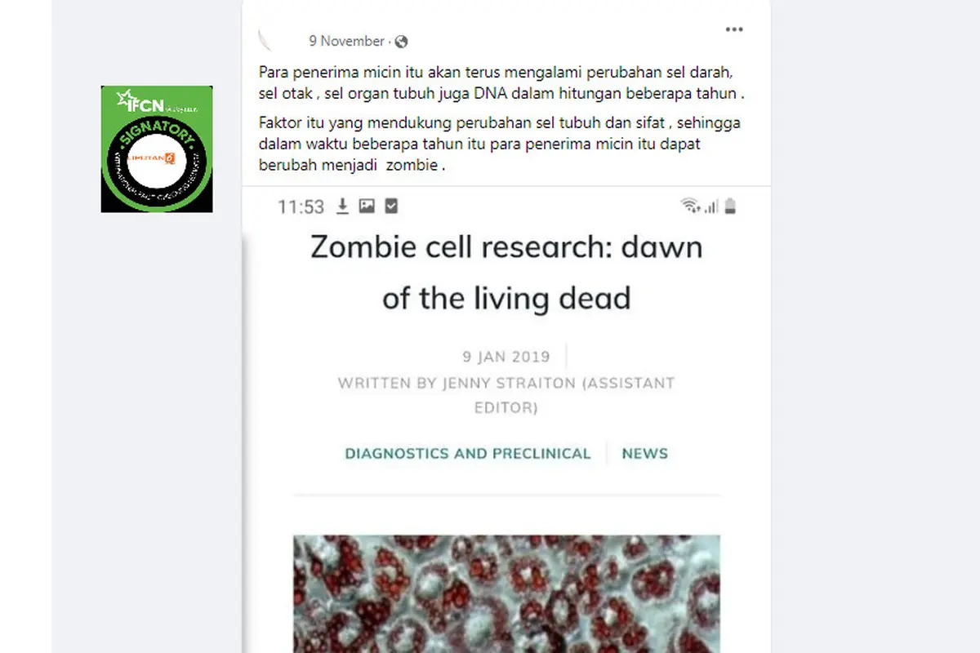This screenshot has height=653, width=980.
Task: Open the "9 November" post timestamp
Action: [346, 41]
